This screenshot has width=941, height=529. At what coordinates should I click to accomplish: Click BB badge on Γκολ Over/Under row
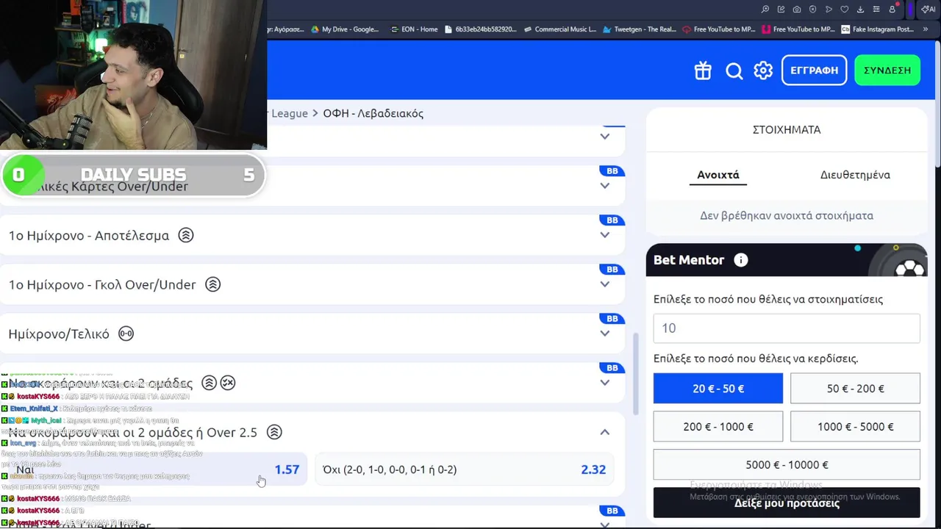point(612,270)
